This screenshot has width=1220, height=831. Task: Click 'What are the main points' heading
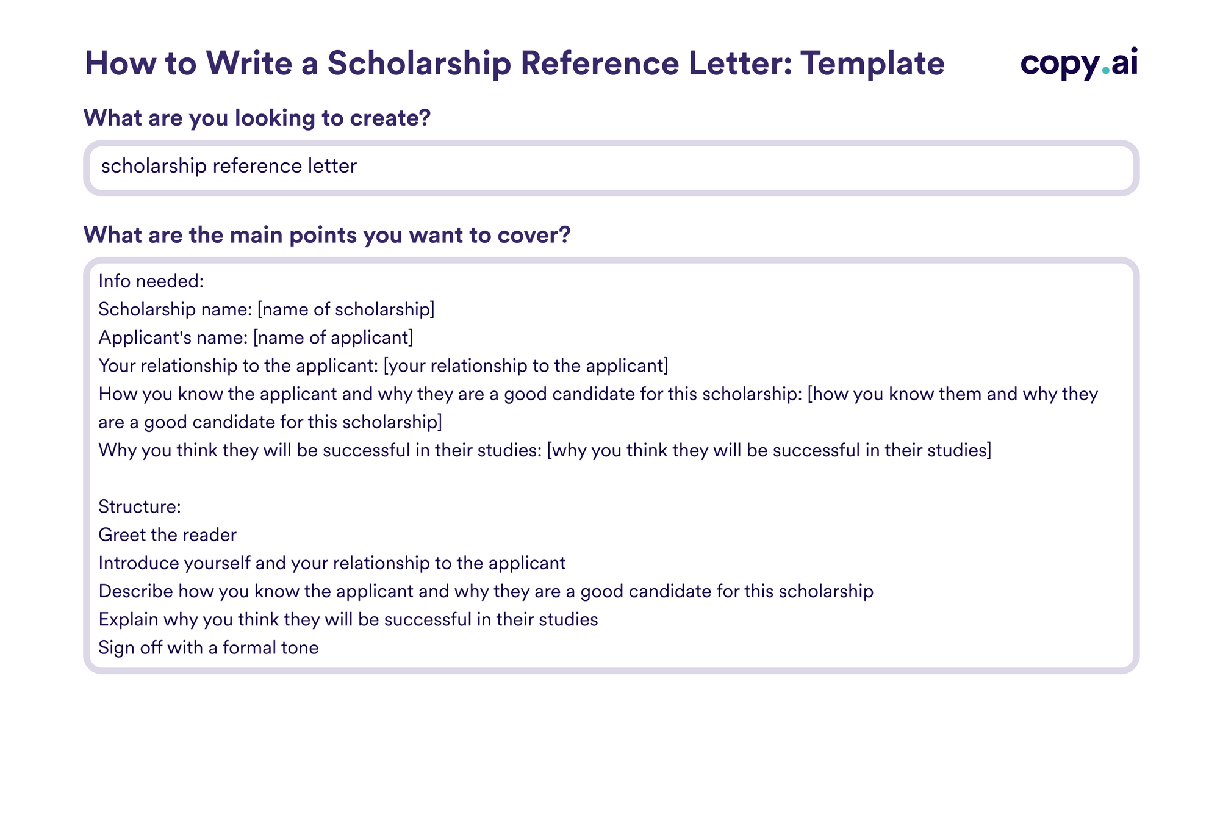[x=327, y=235]
